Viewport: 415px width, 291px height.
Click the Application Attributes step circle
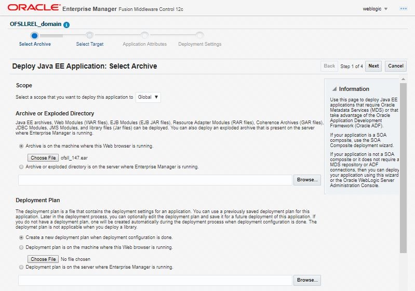[144, 35]
